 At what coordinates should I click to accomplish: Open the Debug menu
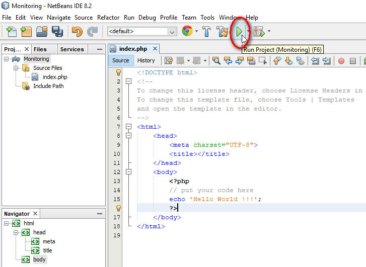tap(147, 18)
